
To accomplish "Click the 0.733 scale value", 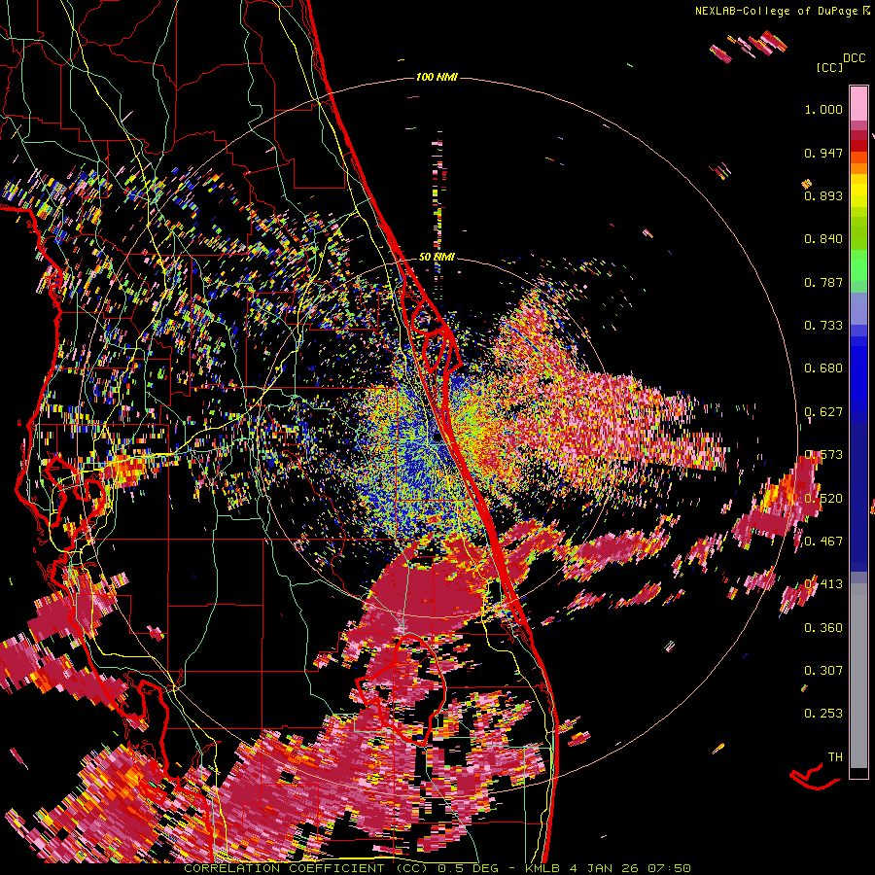I will [x=823, y=326].
